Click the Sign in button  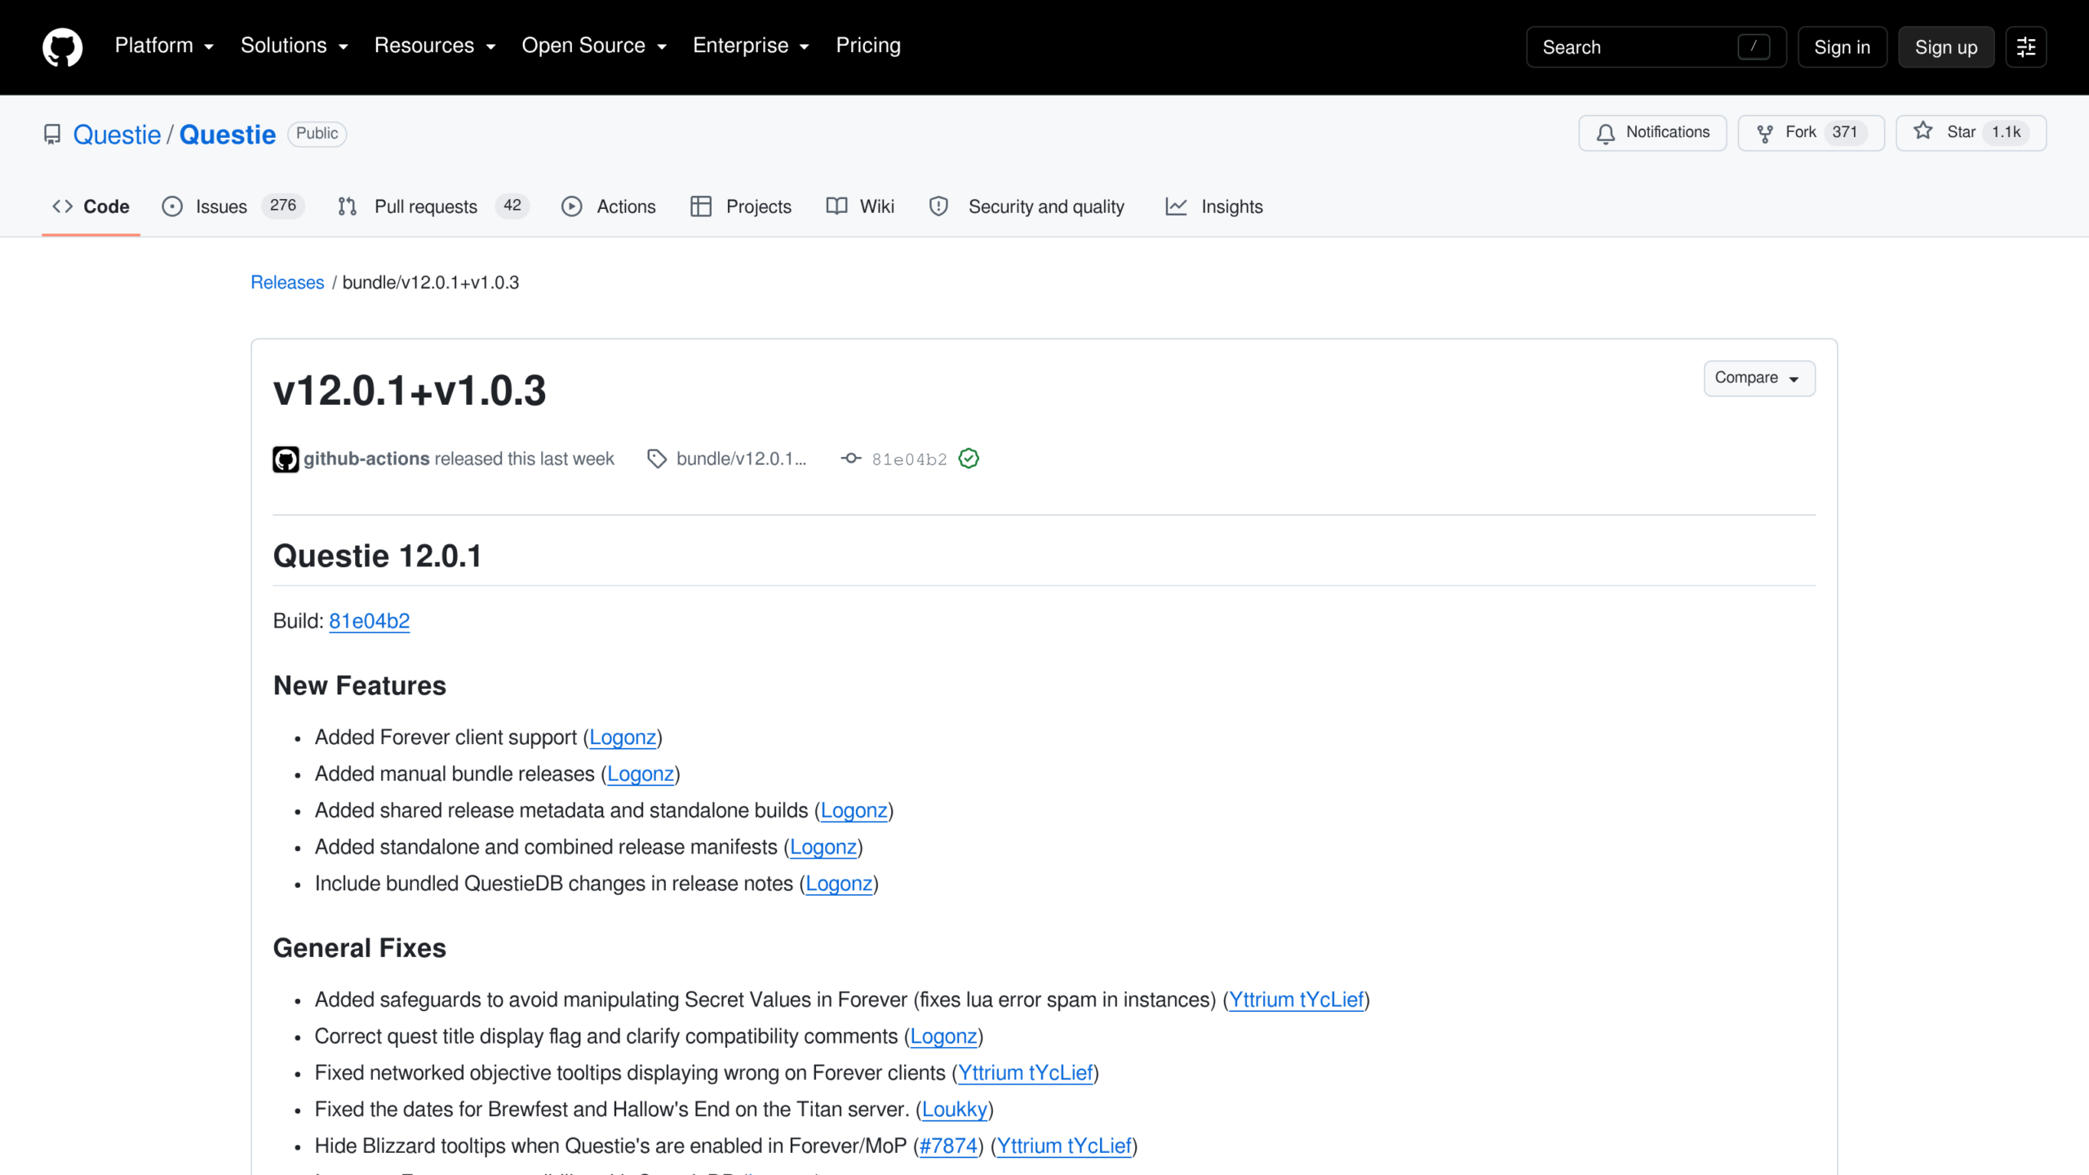pos(1842,47)
